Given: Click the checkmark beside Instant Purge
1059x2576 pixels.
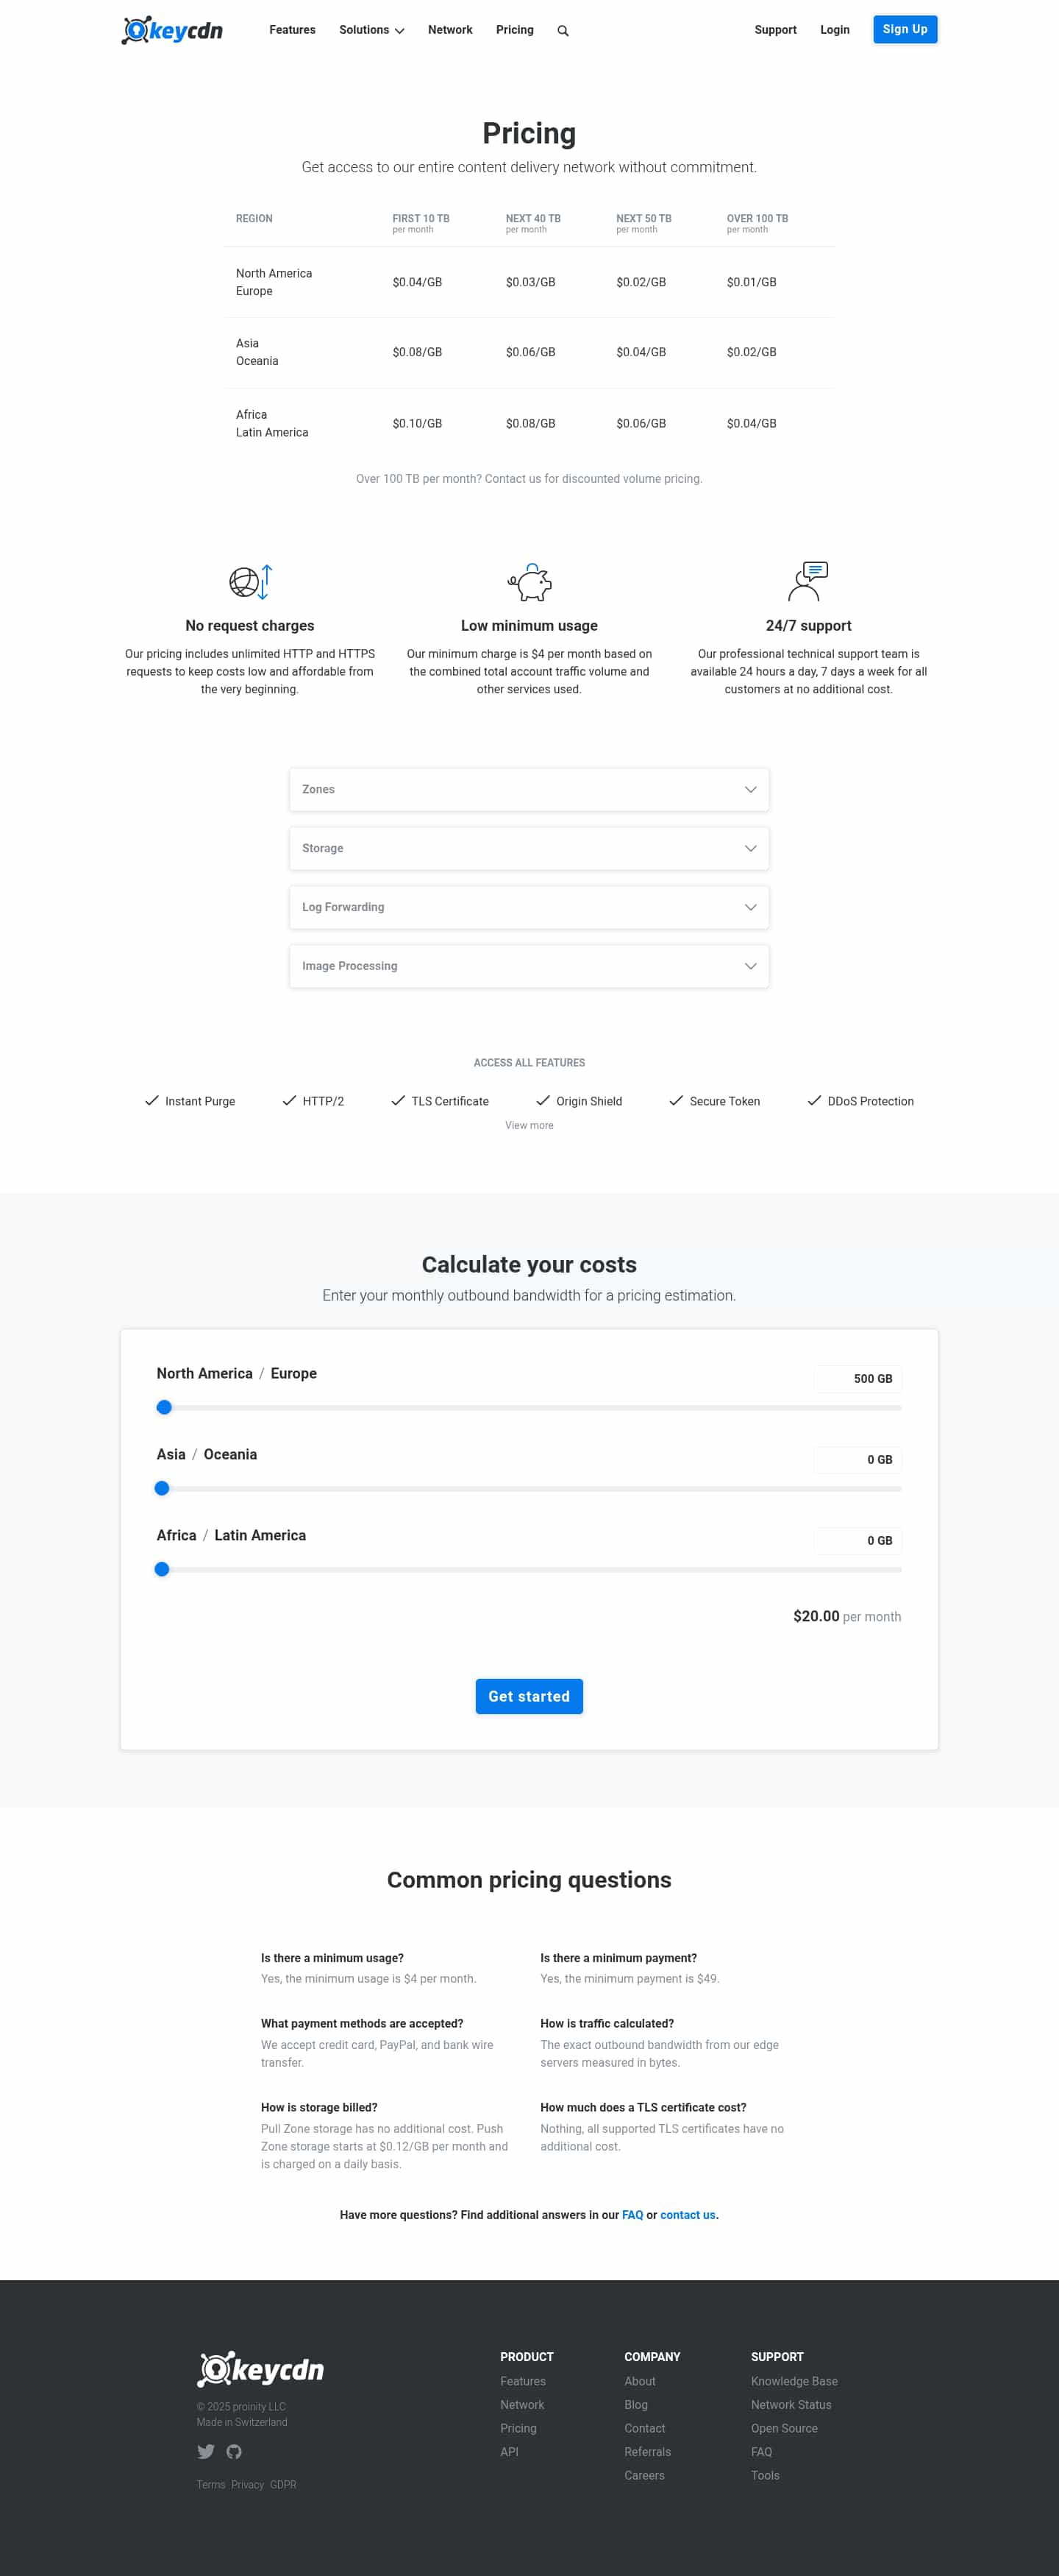Looking at the screenshot, I should [153, 1100].
